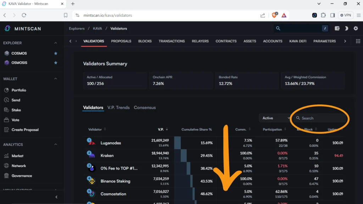
Task: Click the Stake icon in Wallet section
Action: (x=6, y=110)
